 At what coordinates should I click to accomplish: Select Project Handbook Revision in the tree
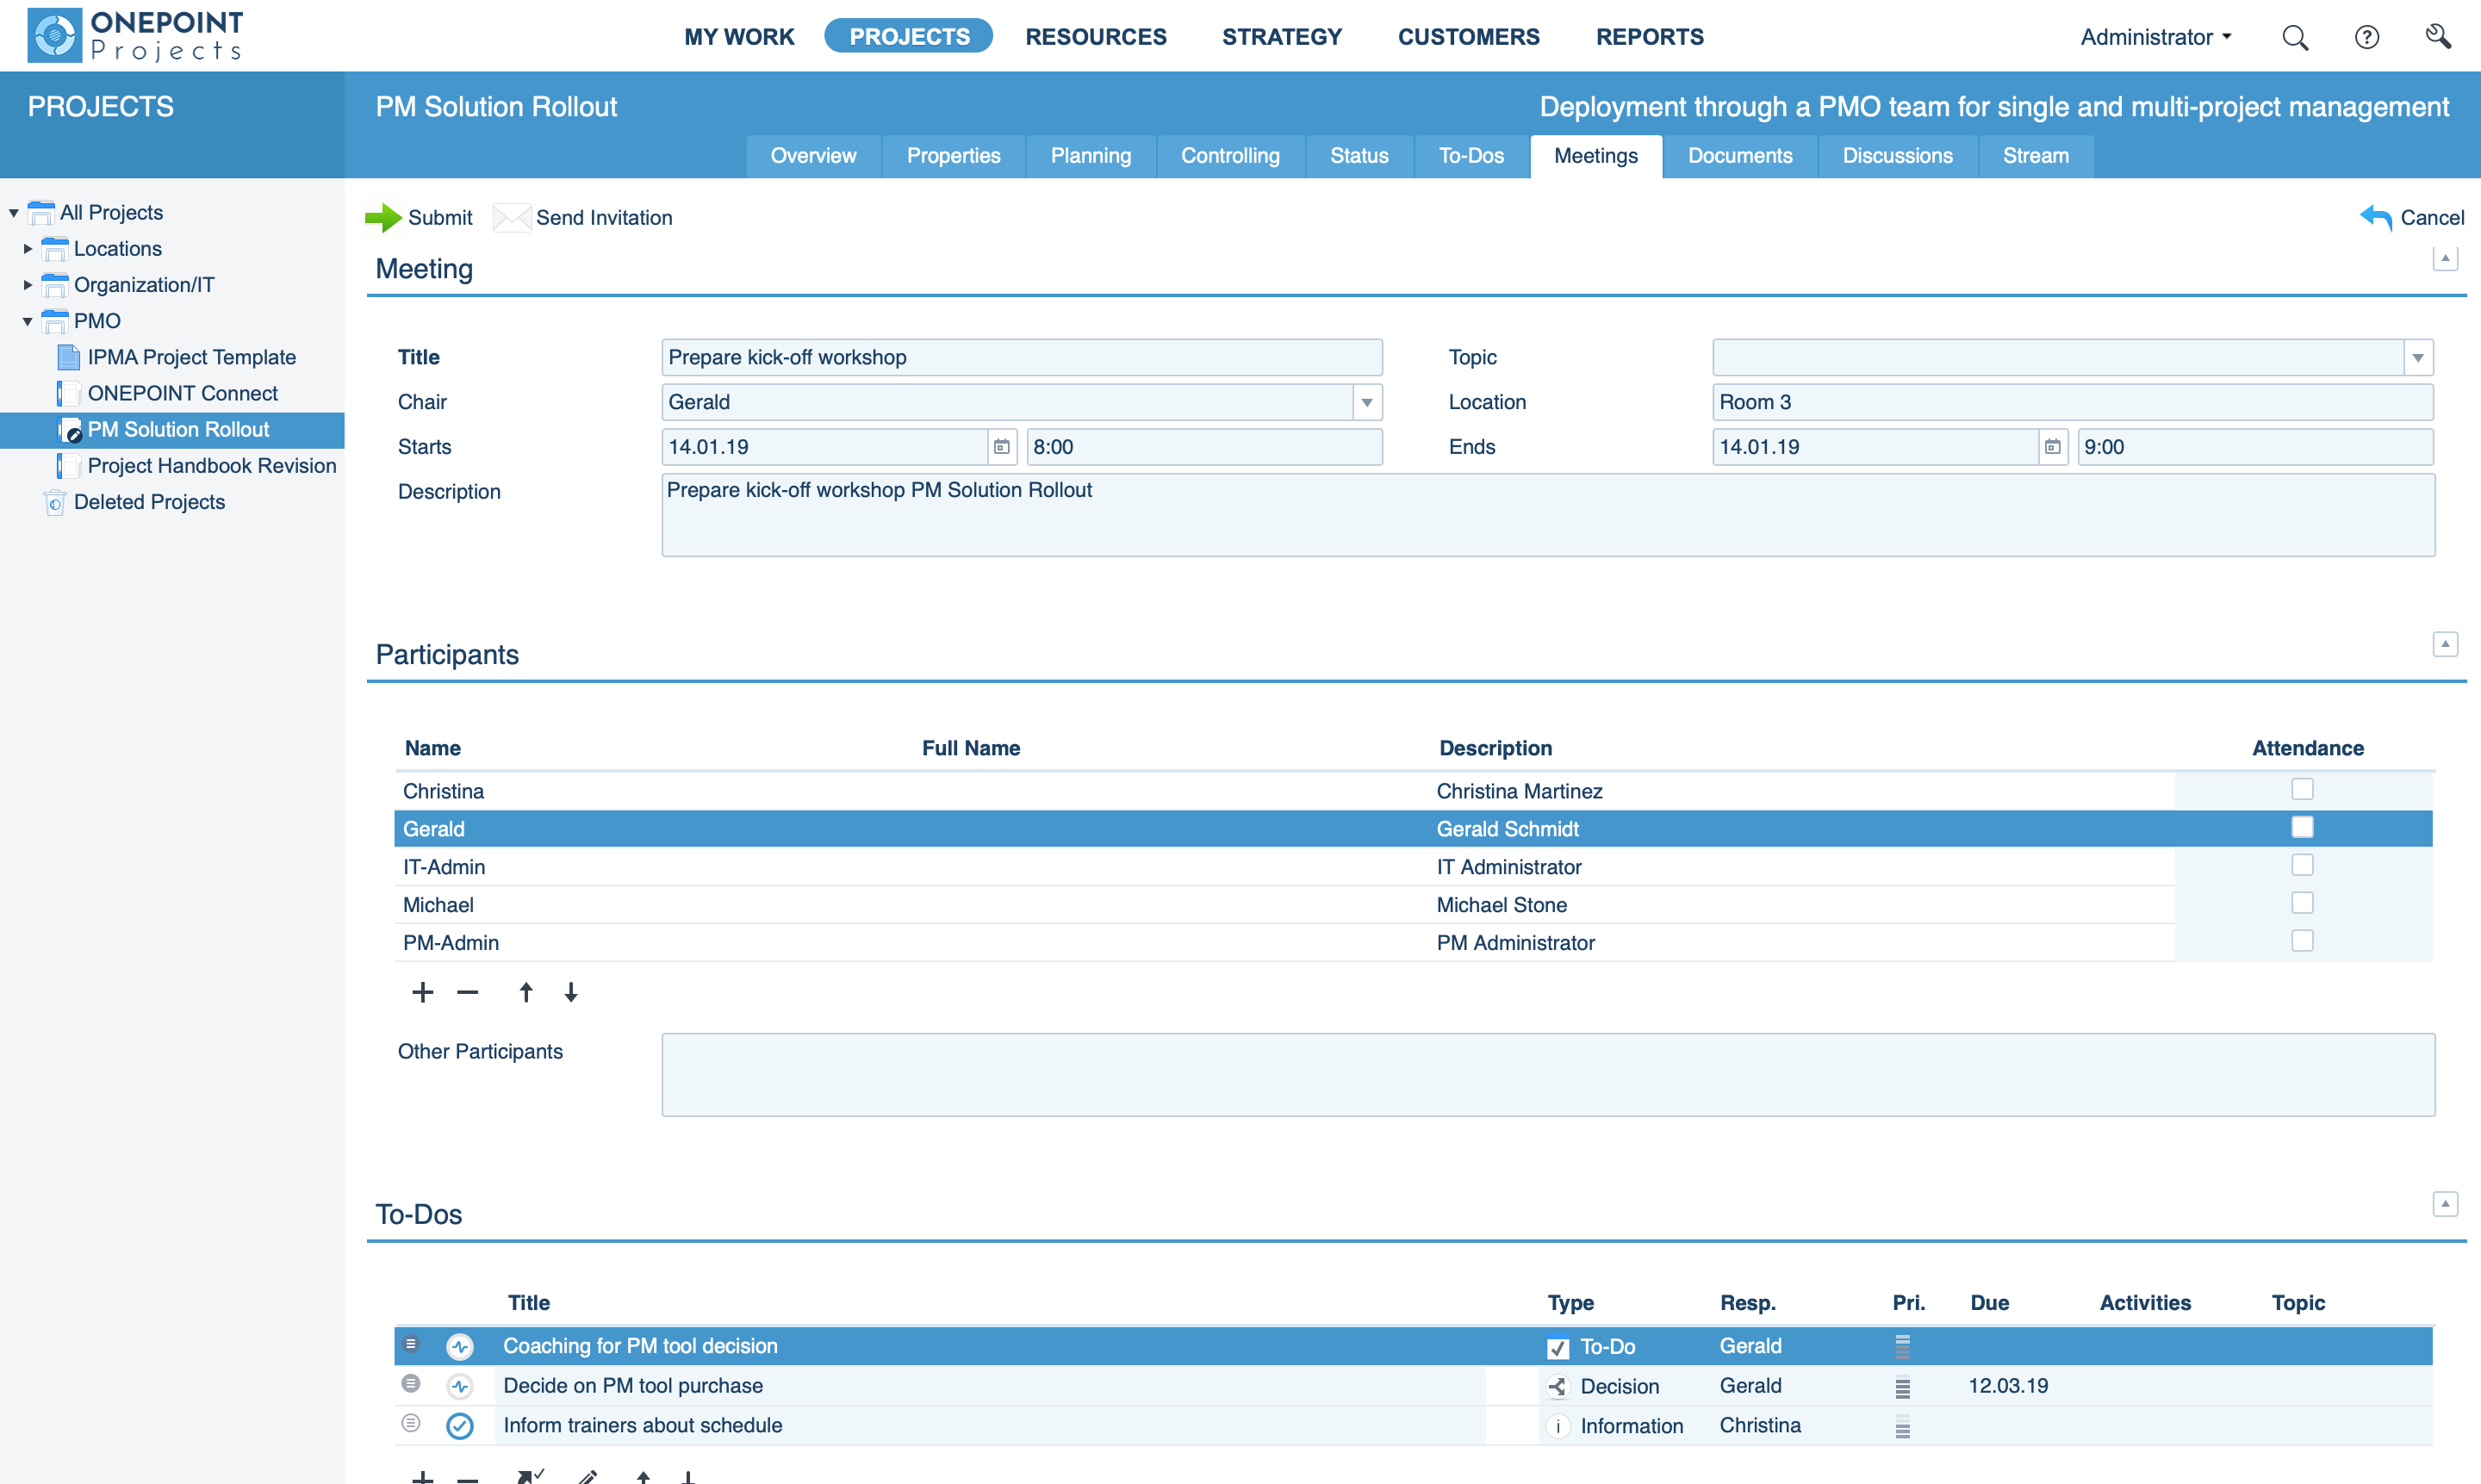coord(211,466)
